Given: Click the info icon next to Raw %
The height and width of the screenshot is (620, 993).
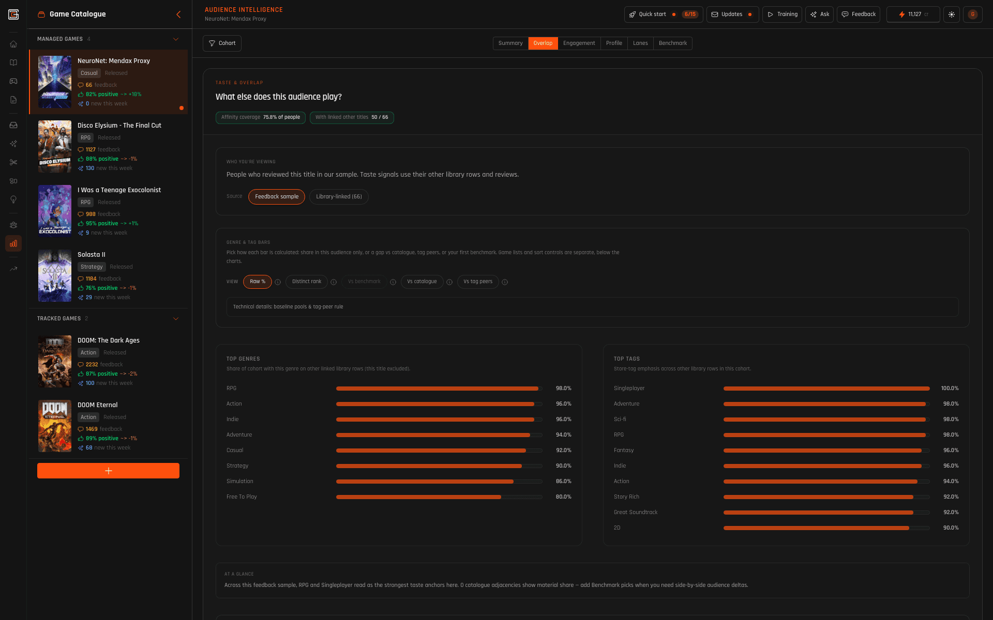Looking at the screenshot, I should (278, 282).
